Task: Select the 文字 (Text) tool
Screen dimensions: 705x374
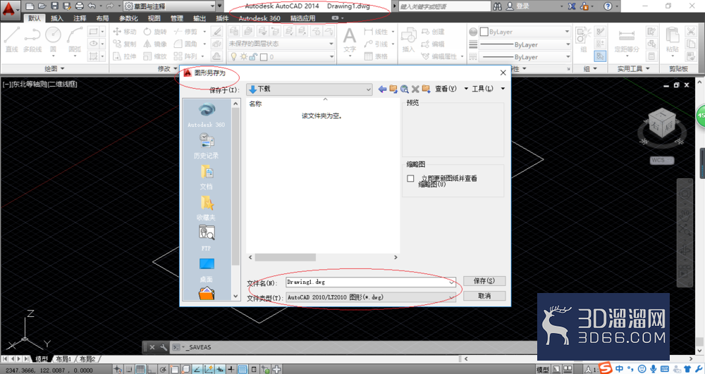Action: pyautogui.click(x=350, y=40)
